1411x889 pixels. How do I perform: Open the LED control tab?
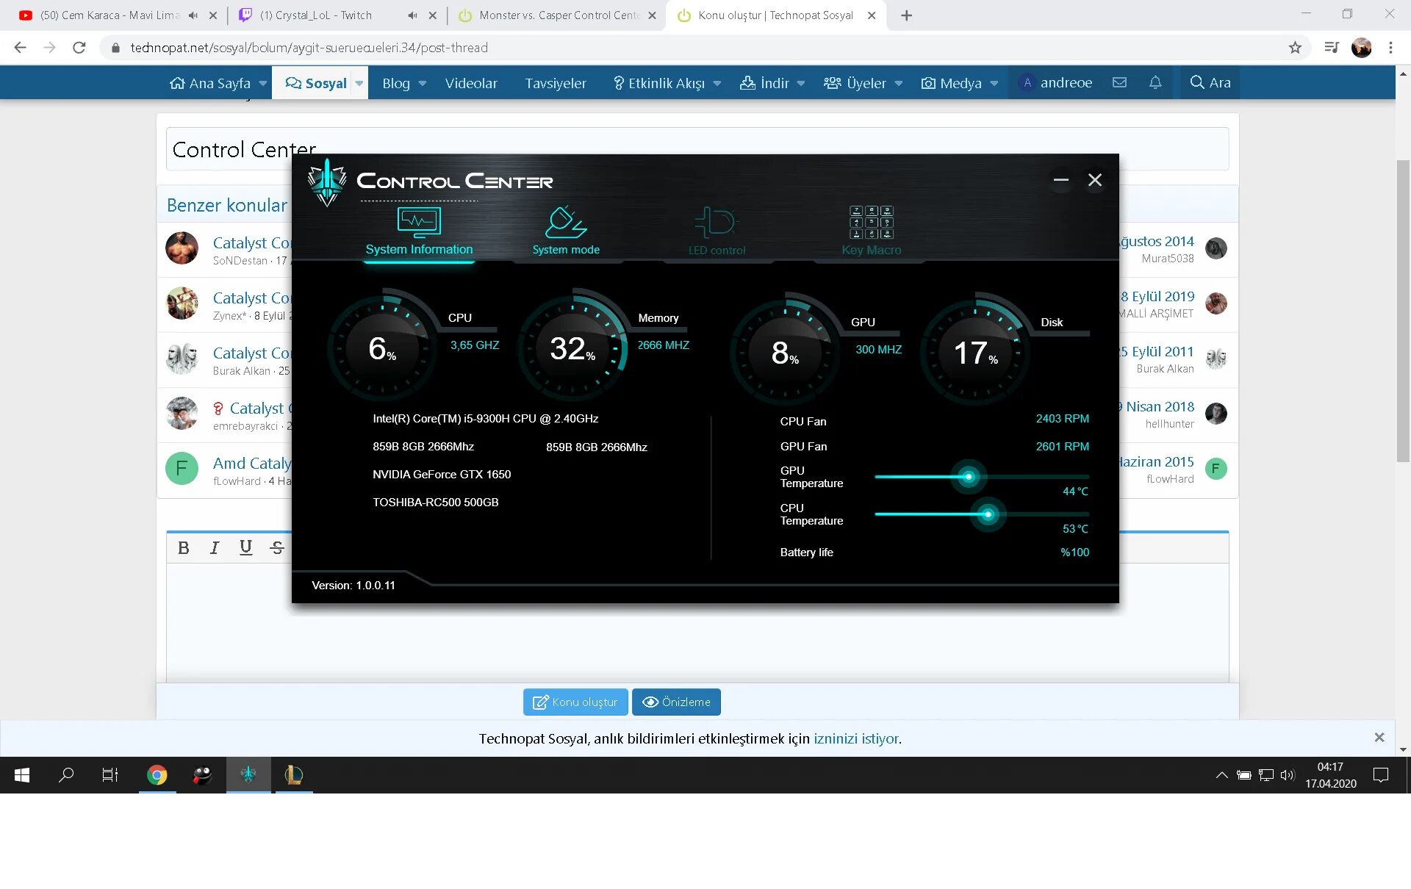click(x=717, y=231)
